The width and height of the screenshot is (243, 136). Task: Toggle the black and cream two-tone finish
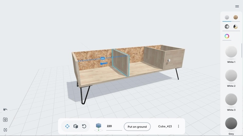pyautogui.click(x=235, y=27)
